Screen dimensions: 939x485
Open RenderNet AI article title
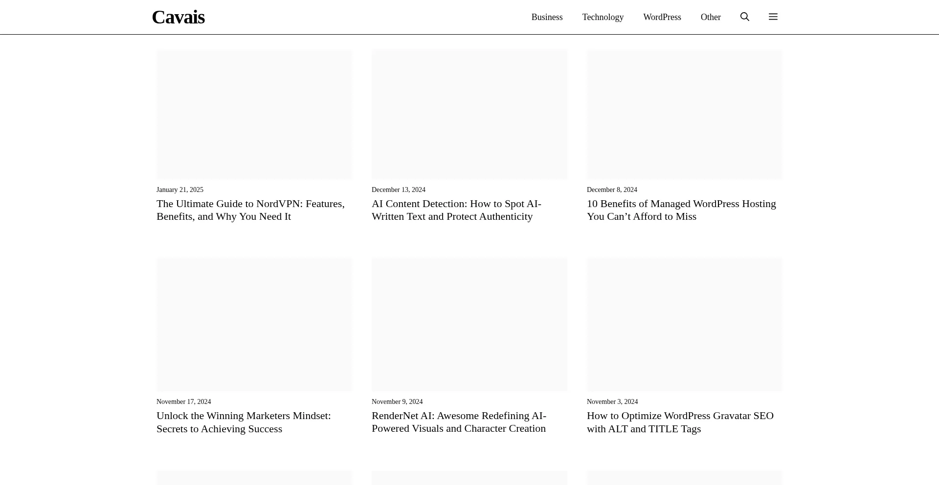point(459,422)
